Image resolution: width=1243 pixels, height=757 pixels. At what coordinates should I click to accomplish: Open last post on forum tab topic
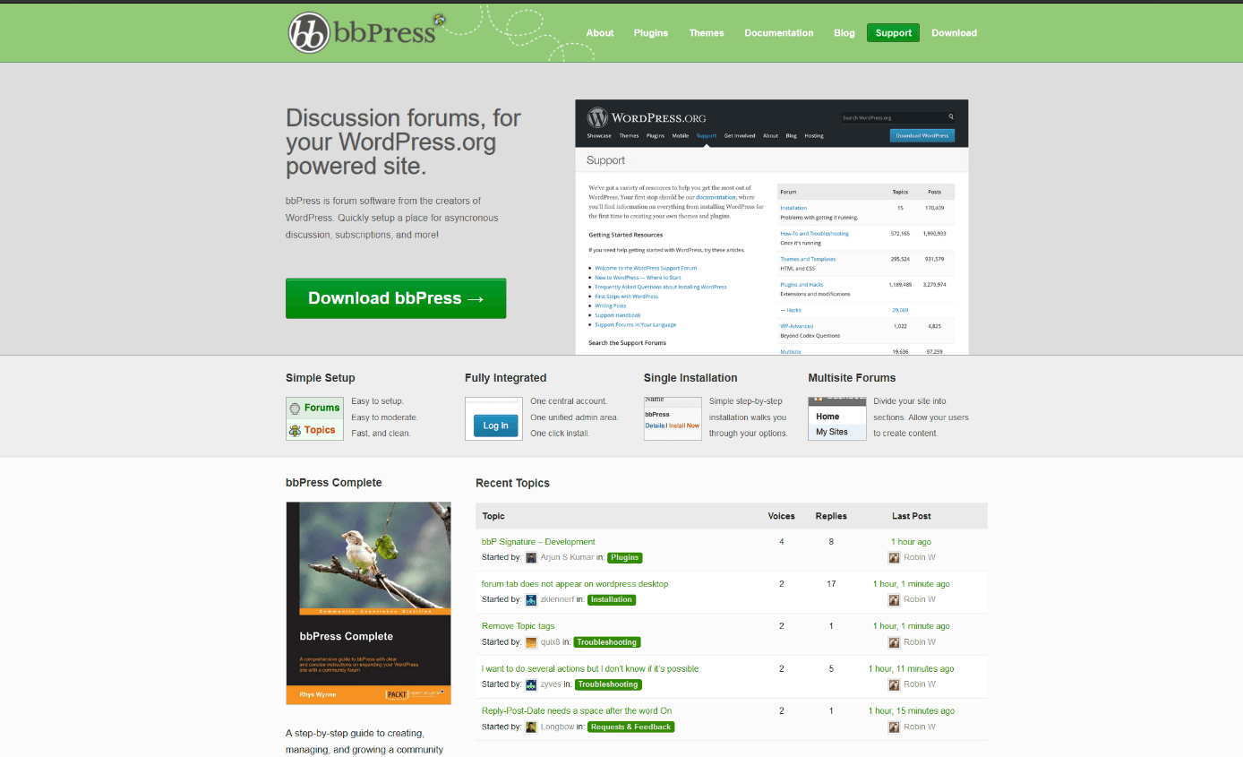click(911, 584)
